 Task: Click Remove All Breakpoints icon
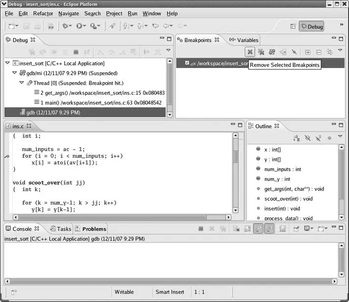click(x=261, y=52)
